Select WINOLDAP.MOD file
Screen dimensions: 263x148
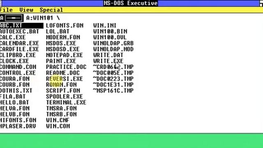tap(113, 49)
